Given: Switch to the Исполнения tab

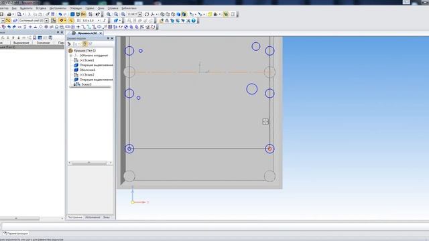Looking at the screenshot, I should coord(93,217).
